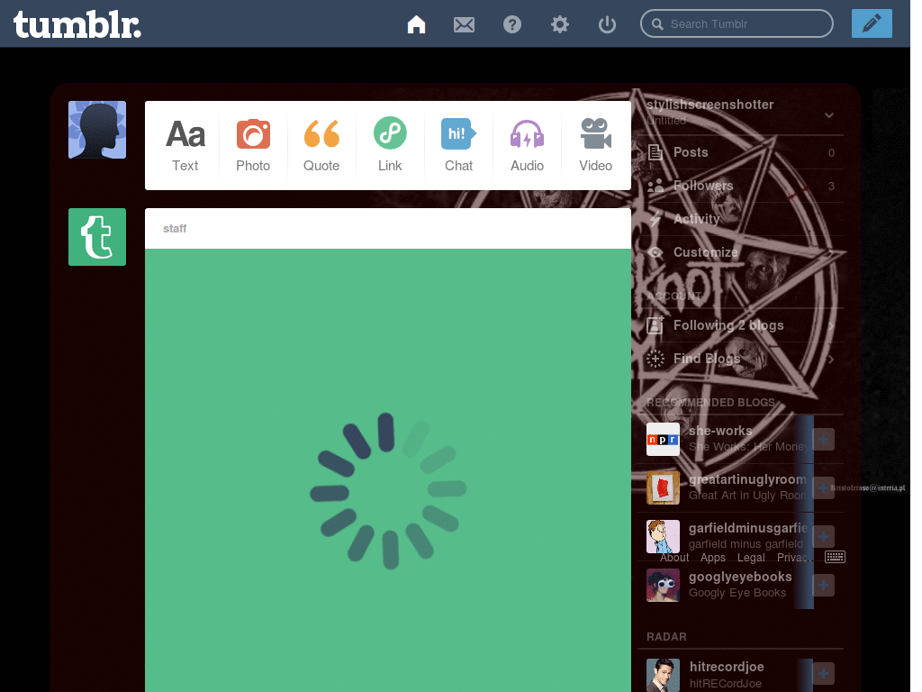
Task: Create a new Chat post
Action: 458,145
